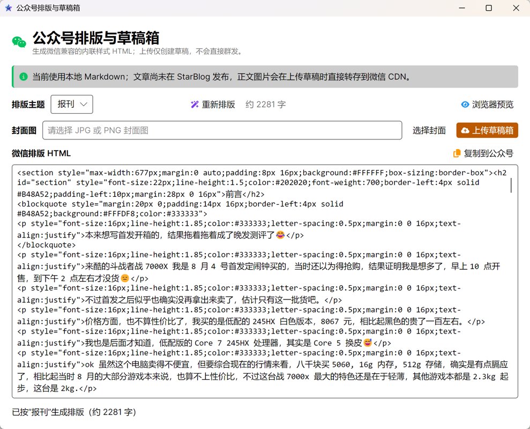
Task: Click the </blockquote> line in code
Action: coord(47,245)
